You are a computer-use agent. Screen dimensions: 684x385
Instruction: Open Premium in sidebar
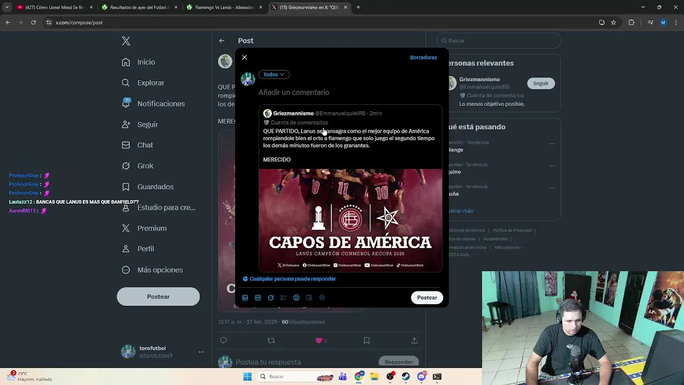click(144, 228)
